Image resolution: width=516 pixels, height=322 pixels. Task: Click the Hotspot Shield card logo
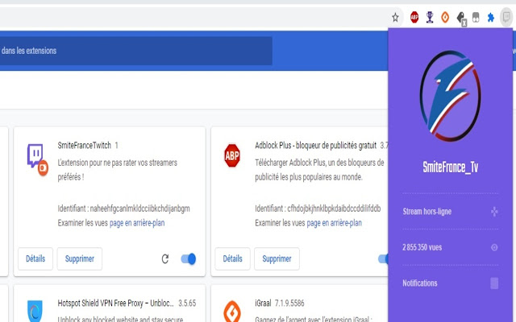click(35, 311)
